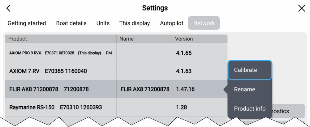Viewport: 310px width, 127px height.
Task: Select the Autopilot tab
Action: pyautogui.click(x=171, y=23)
